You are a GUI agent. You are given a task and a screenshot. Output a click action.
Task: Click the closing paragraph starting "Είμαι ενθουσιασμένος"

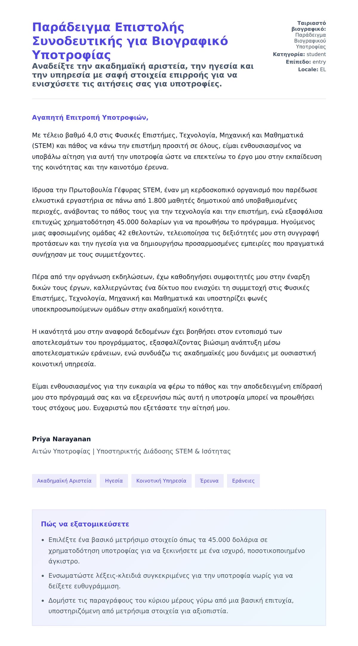point(177,397)
